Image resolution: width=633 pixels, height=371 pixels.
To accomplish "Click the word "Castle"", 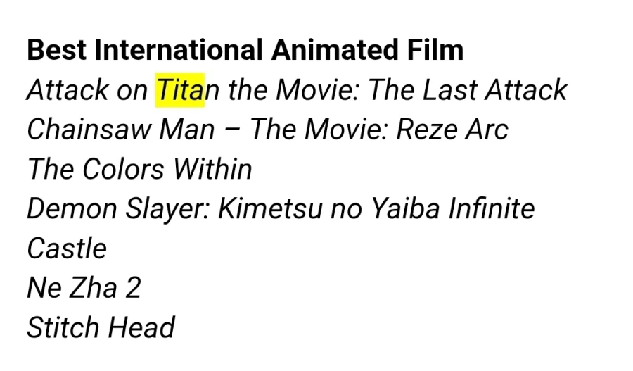I will (67, 249).
